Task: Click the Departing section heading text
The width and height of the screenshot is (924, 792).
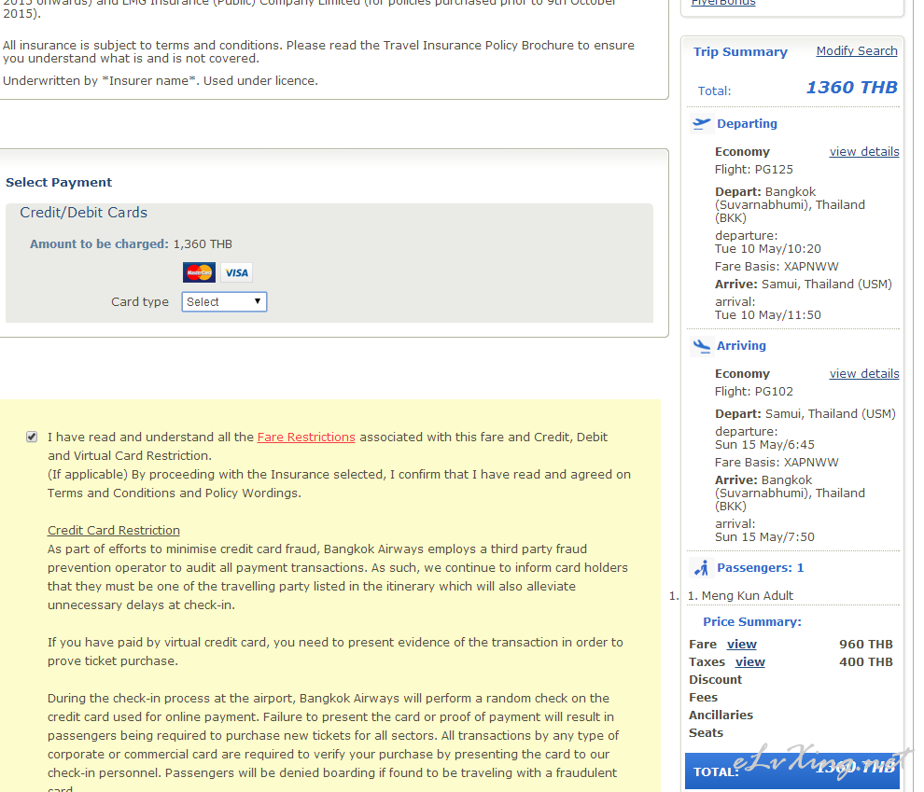Action: click(748, 124)
